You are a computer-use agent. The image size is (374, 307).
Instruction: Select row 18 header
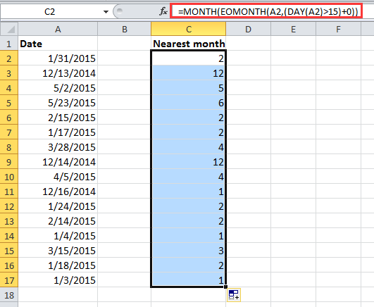(9, 295)
